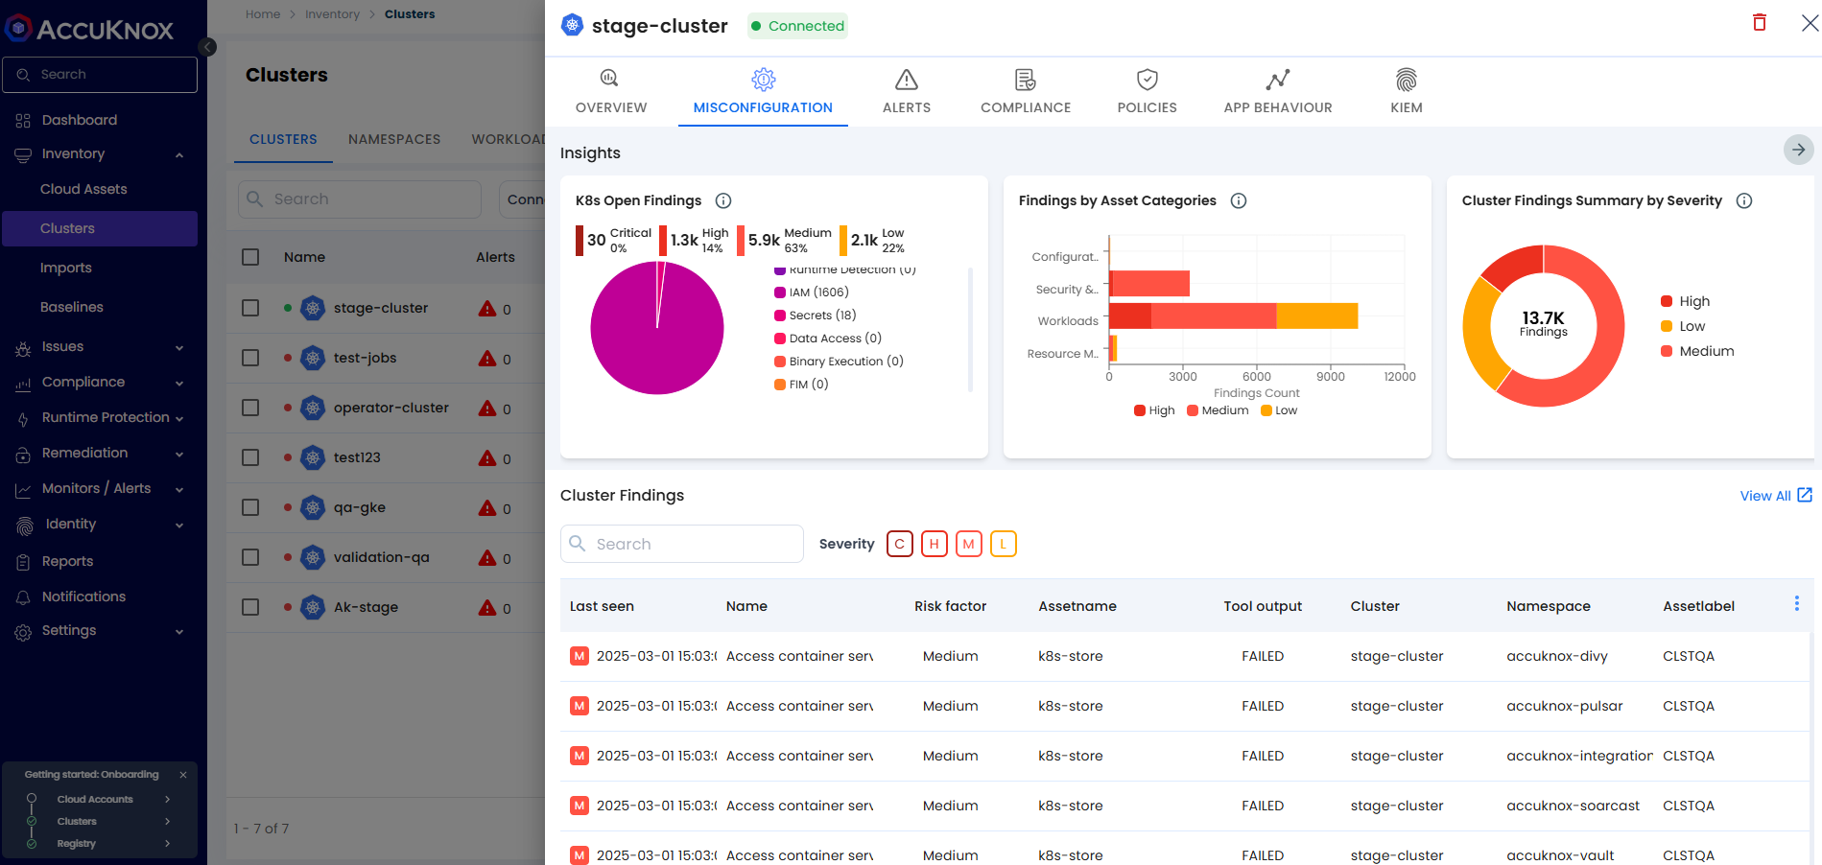Click the Clusters list search field
Image resolution: width=1822 pixels, height=865 pixels.
click(x=360, y=199)
